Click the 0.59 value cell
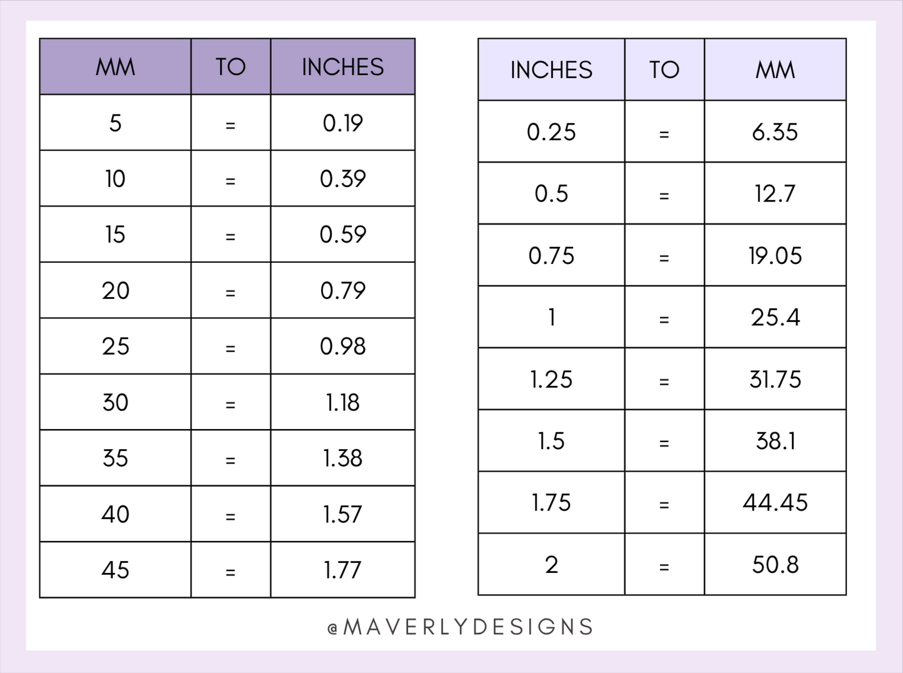 (x=342, y=235)
